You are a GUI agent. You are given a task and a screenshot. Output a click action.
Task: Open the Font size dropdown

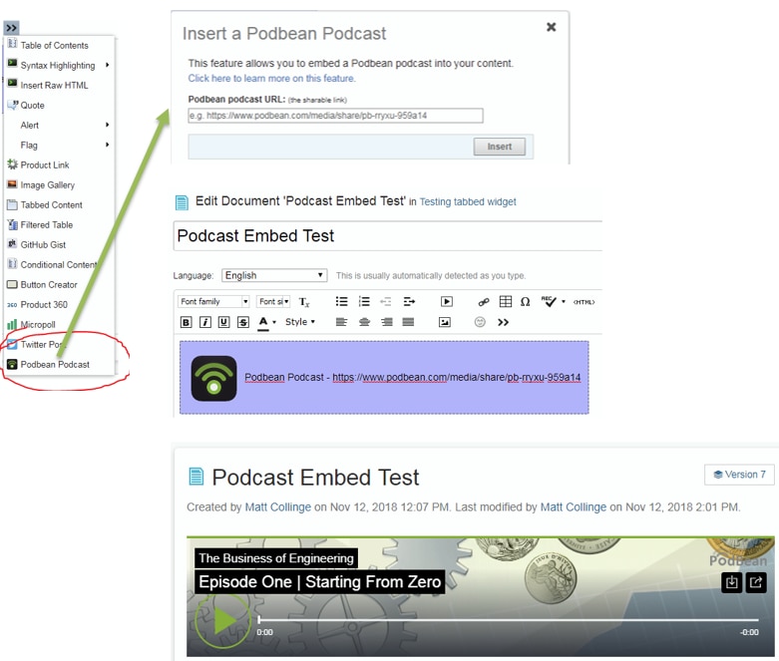point(273,301)
